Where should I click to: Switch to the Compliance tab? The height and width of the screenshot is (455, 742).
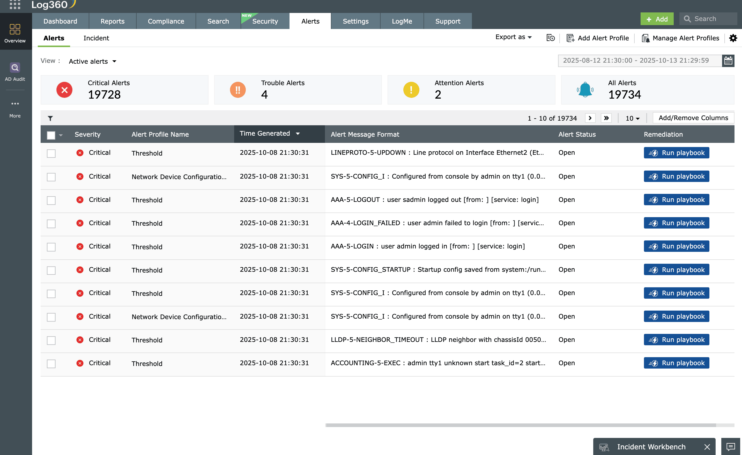pyautogui.click(x=166, y=21)
